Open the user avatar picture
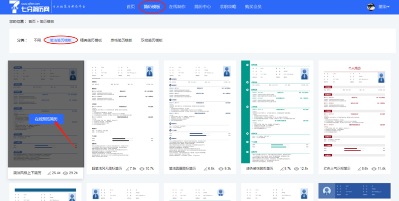399x201 pixels. point(371,7)
